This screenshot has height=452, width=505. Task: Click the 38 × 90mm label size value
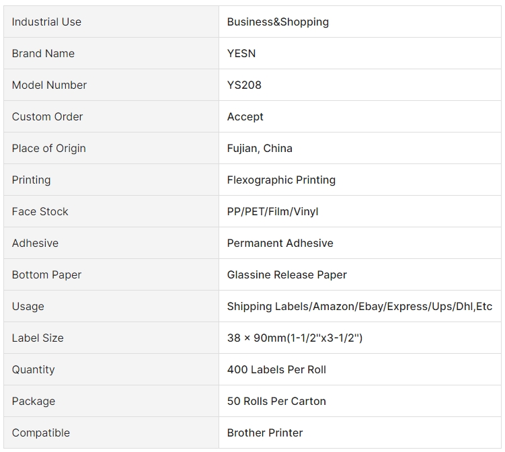pos(295,338)
